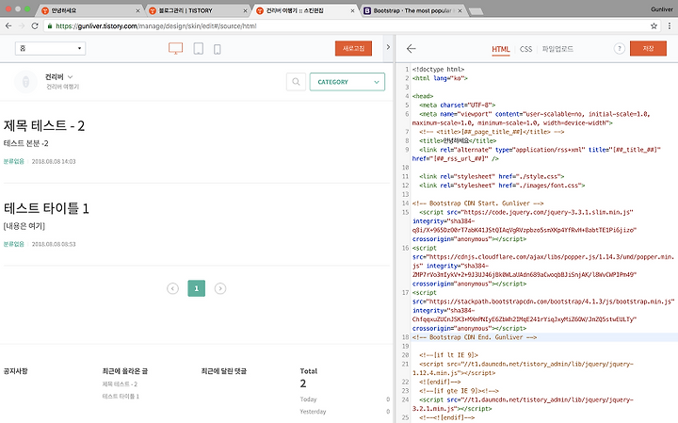Click the category label under first post

14,161
